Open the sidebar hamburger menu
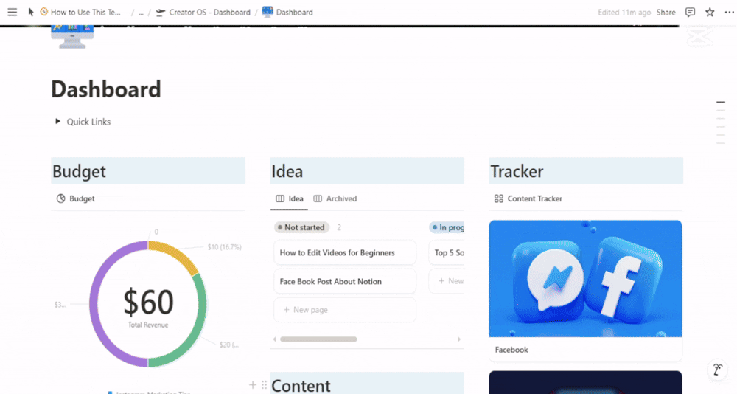Screen dimensions: 737x394 pyautogui.click(x=12, y=12)
